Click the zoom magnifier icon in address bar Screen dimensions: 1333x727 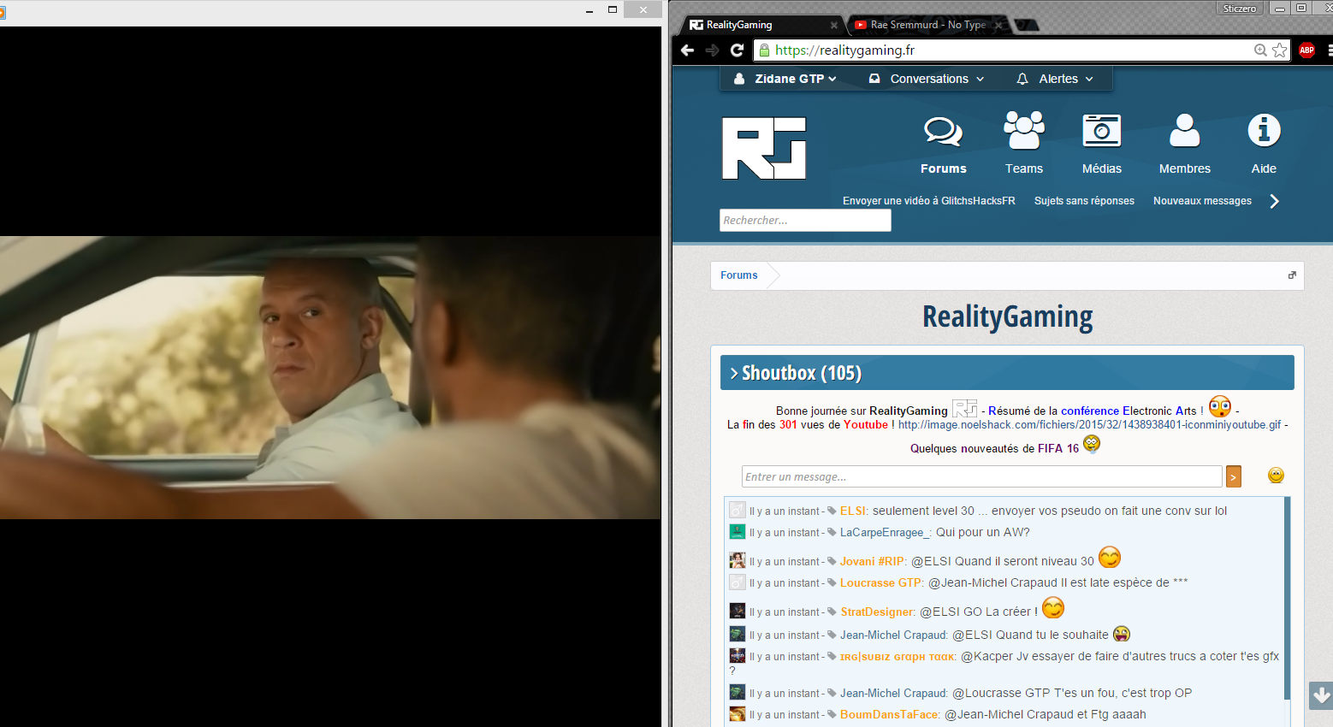pos(1259,50)
